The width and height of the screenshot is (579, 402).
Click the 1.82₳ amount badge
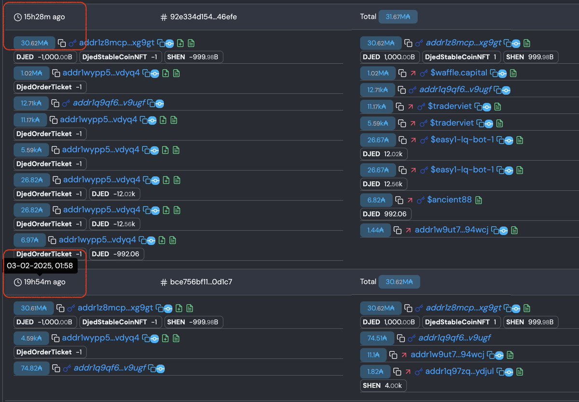tap(375, 372)
